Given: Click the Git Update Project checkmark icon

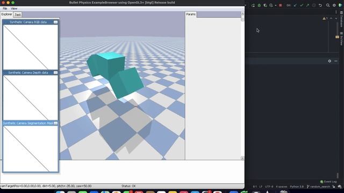Looking at the screenshot, I should click(x=295, y=5).
